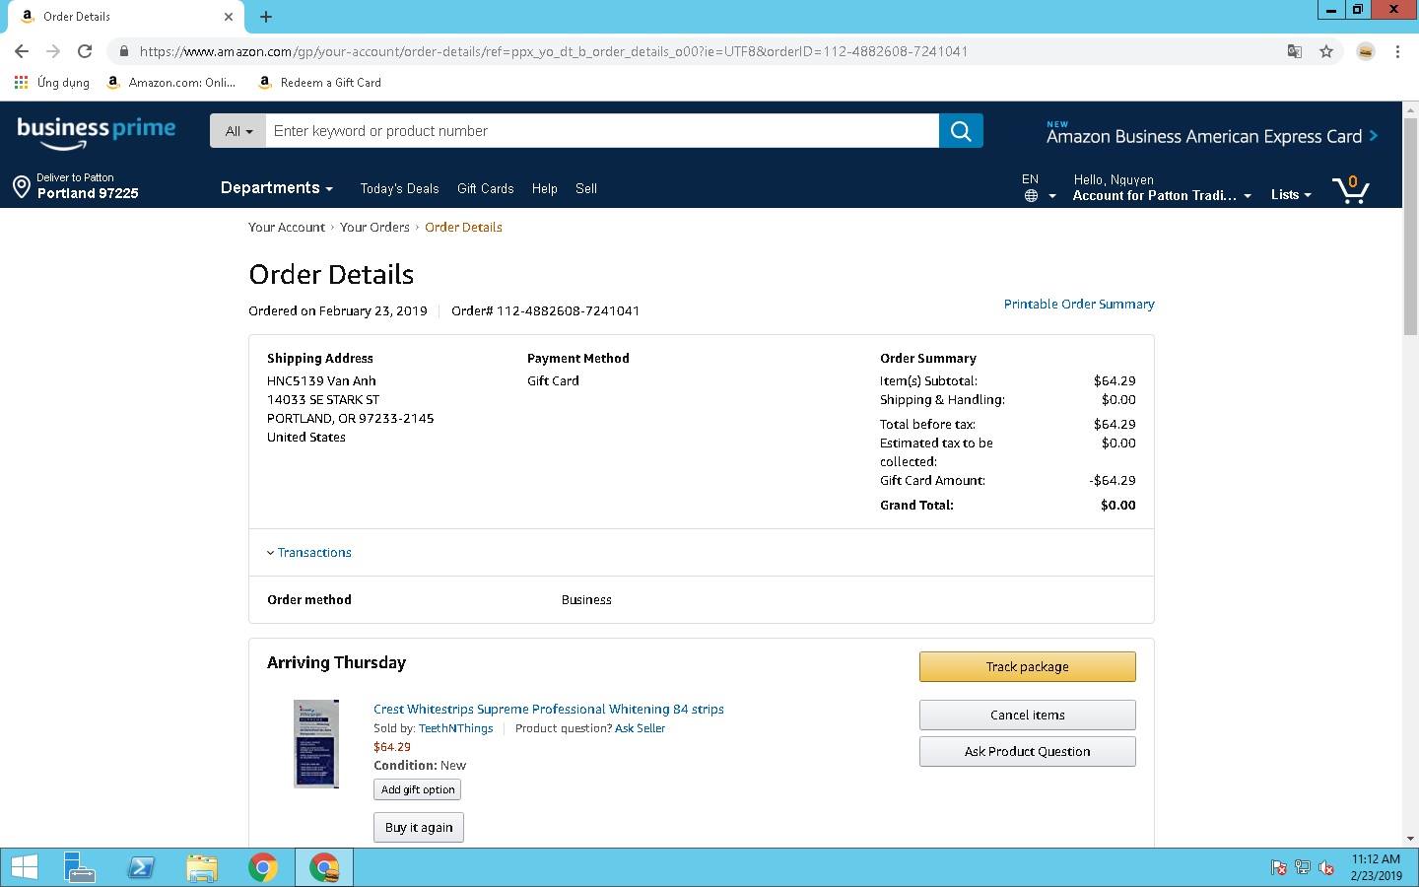
Task: Expand the Transactions section
Action: click(x=309, y=553)
